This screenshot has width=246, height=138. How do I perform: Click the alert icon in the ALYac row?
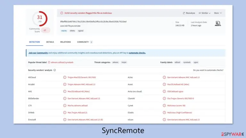(164, 77)
